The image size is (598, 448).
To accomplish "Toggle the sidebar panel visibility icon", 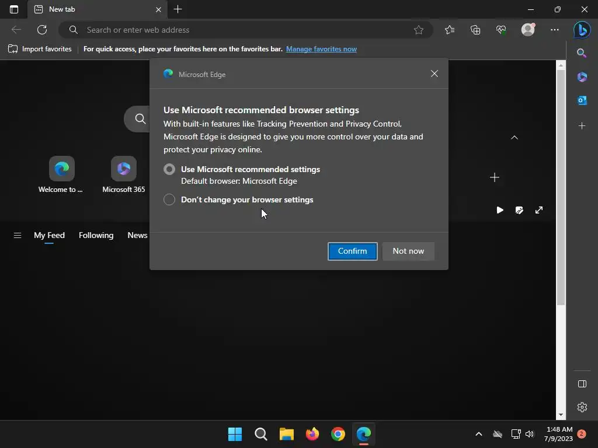I will pyautogui.click(x=582, y=384).
